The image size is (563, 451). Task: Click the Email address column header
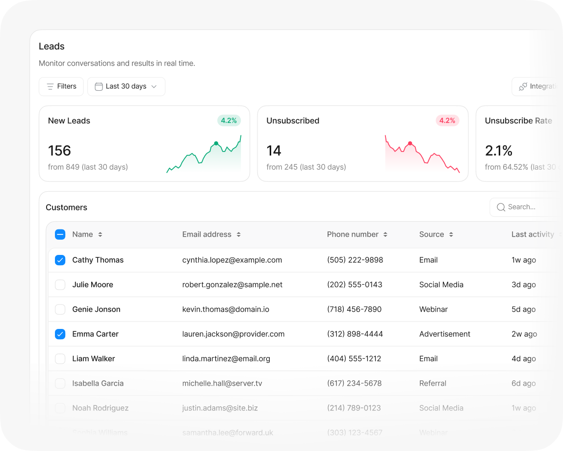click(207, 234)
